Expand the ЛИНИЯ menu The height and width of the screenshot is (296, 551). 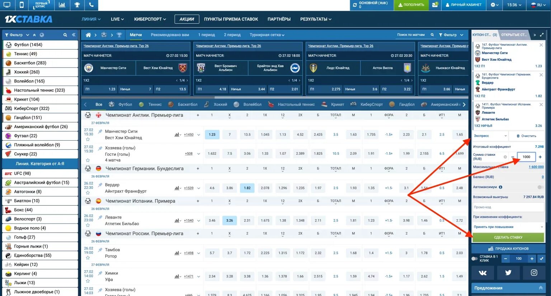tap(91, 19)
